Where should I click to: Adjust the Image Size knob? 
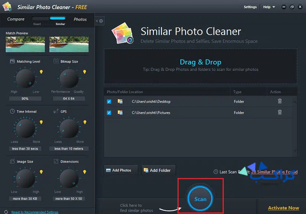(25, 178)
